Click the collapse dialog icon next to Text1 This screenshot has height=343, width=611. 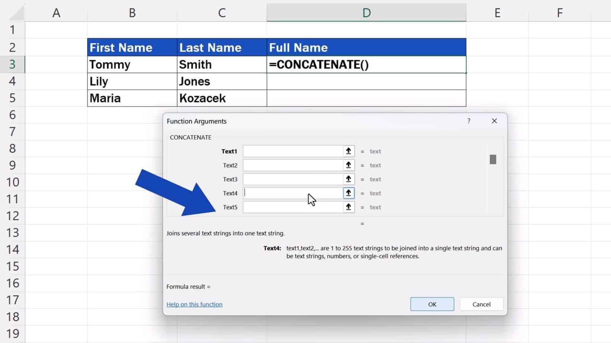348,151
